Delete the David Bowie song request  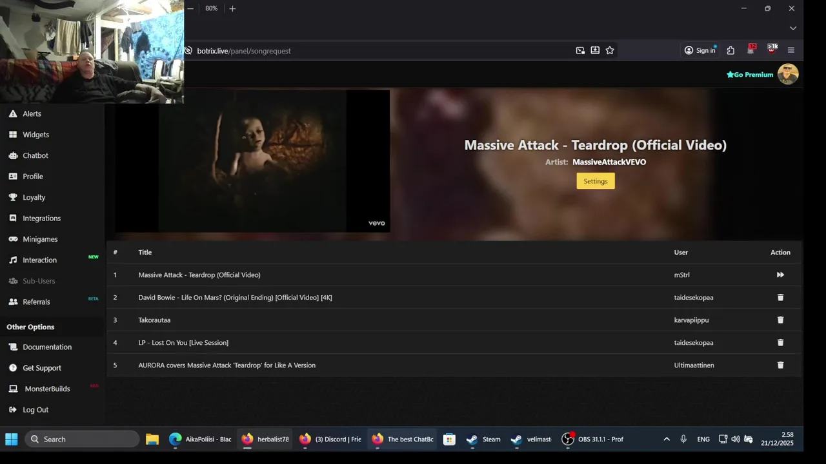pos(780,297)
